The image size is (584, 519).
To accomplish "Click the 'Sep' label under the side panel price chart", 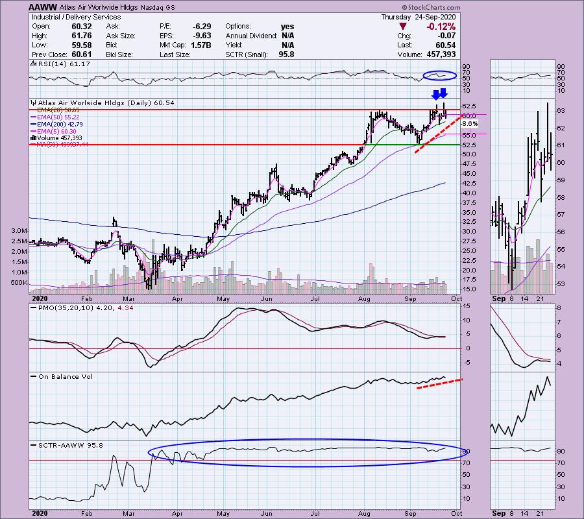I will point(499,298).
